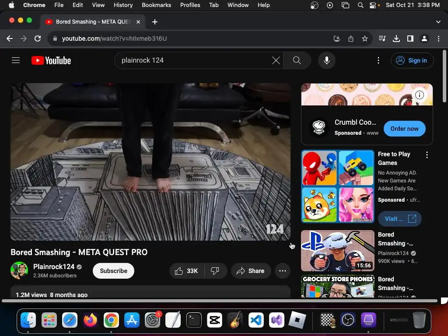
Task: Open macOS Control Center in menu bar
Action: (373, 5)
